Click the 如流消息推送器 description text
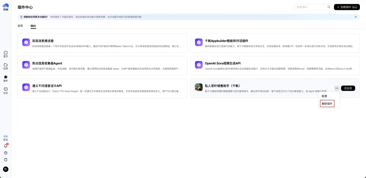The image size is (366, 178). [x=106, y=46]
